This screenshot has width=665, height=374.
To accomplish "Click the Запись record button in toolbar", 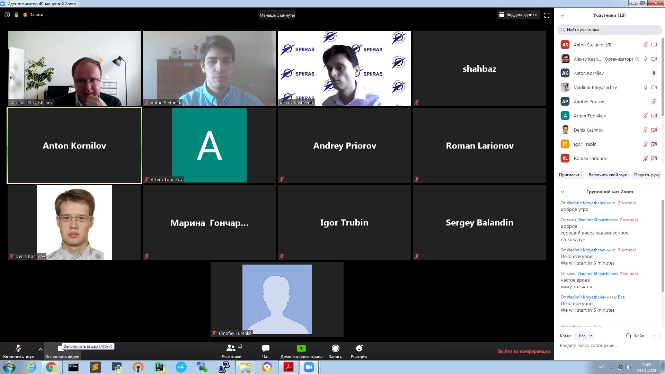I will pyautogui.click(x=335, y=351).
